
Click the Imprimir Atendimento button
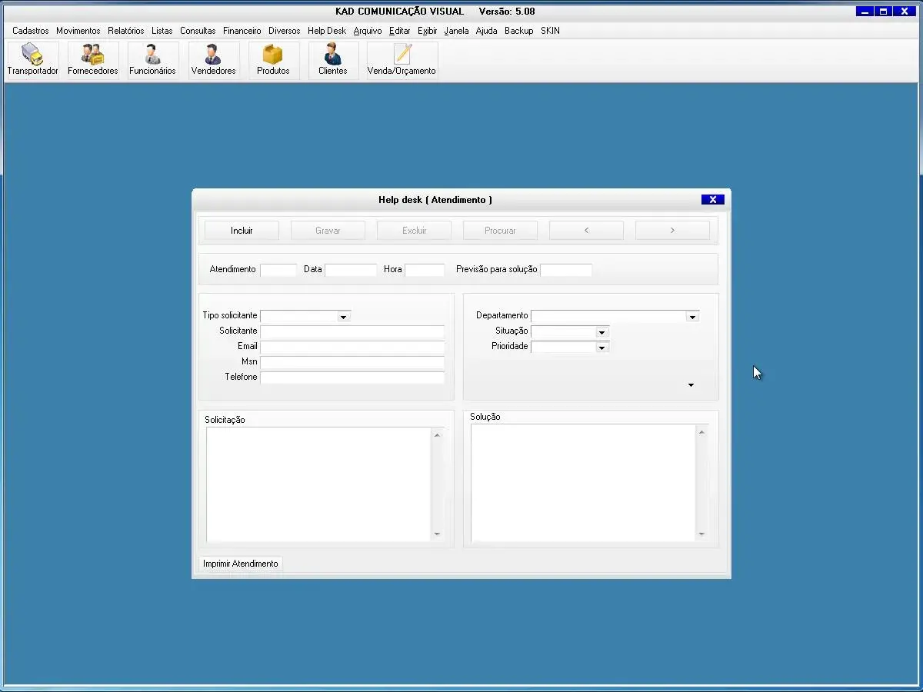click(241, 564)
